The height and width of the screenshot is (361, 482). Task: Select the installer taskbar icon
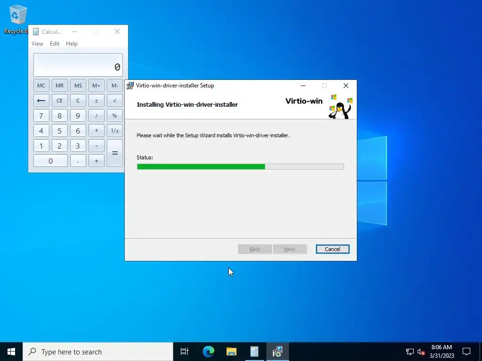coord(278,352)
